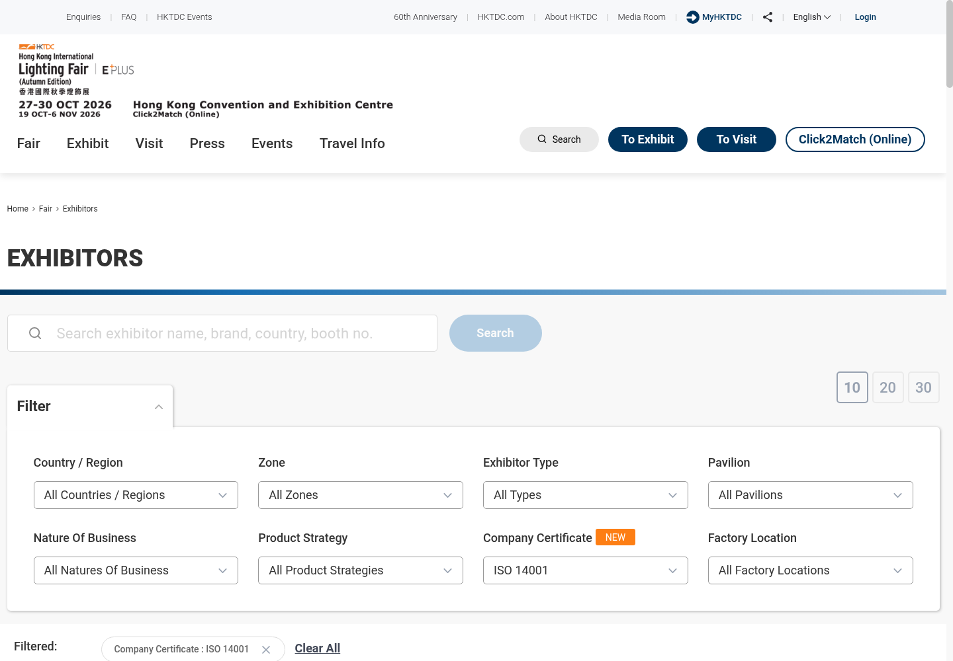Click the Clear All link

(318, 648)
